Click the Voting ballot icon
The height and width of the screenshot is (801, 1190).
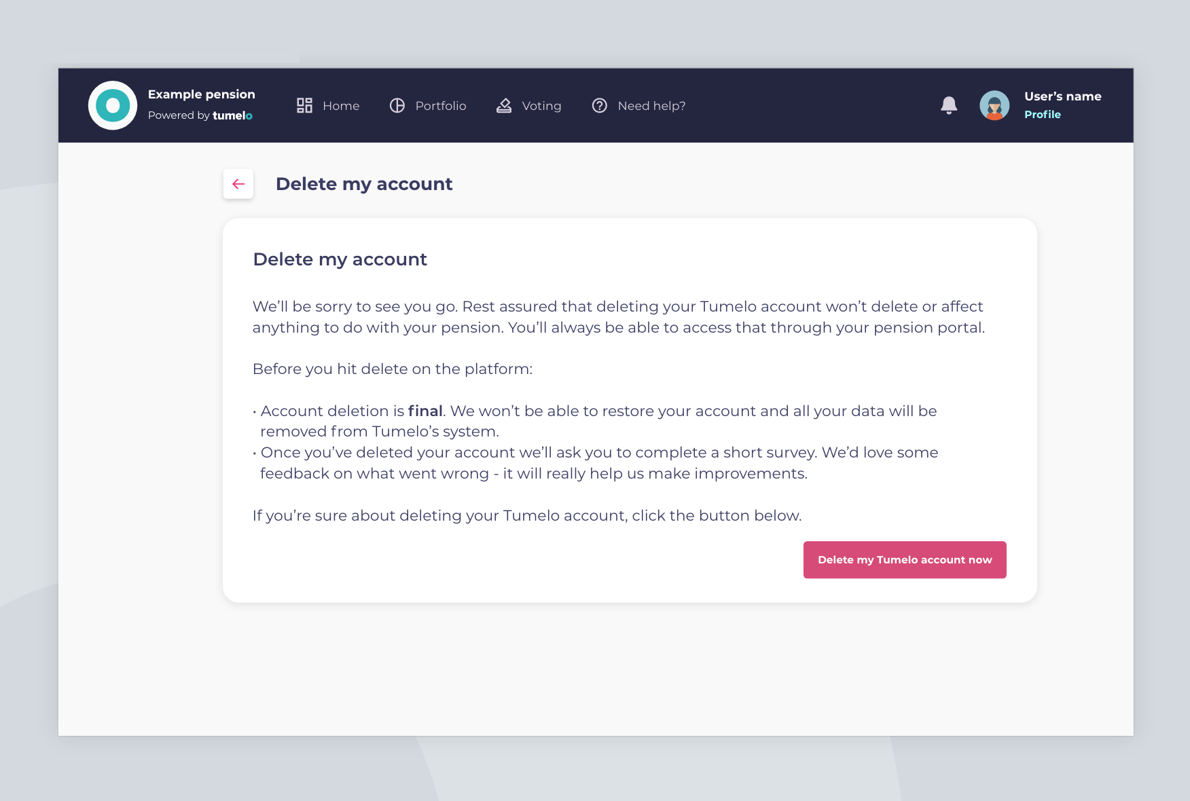(504, 105)
